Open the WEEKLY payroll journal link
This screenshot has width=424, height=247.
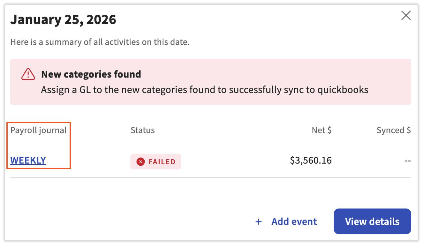28,160
